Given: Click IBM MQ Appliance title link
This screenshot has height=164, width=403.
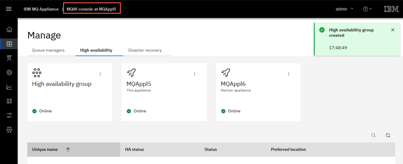Looking at the screenshot, I should 41,9.
